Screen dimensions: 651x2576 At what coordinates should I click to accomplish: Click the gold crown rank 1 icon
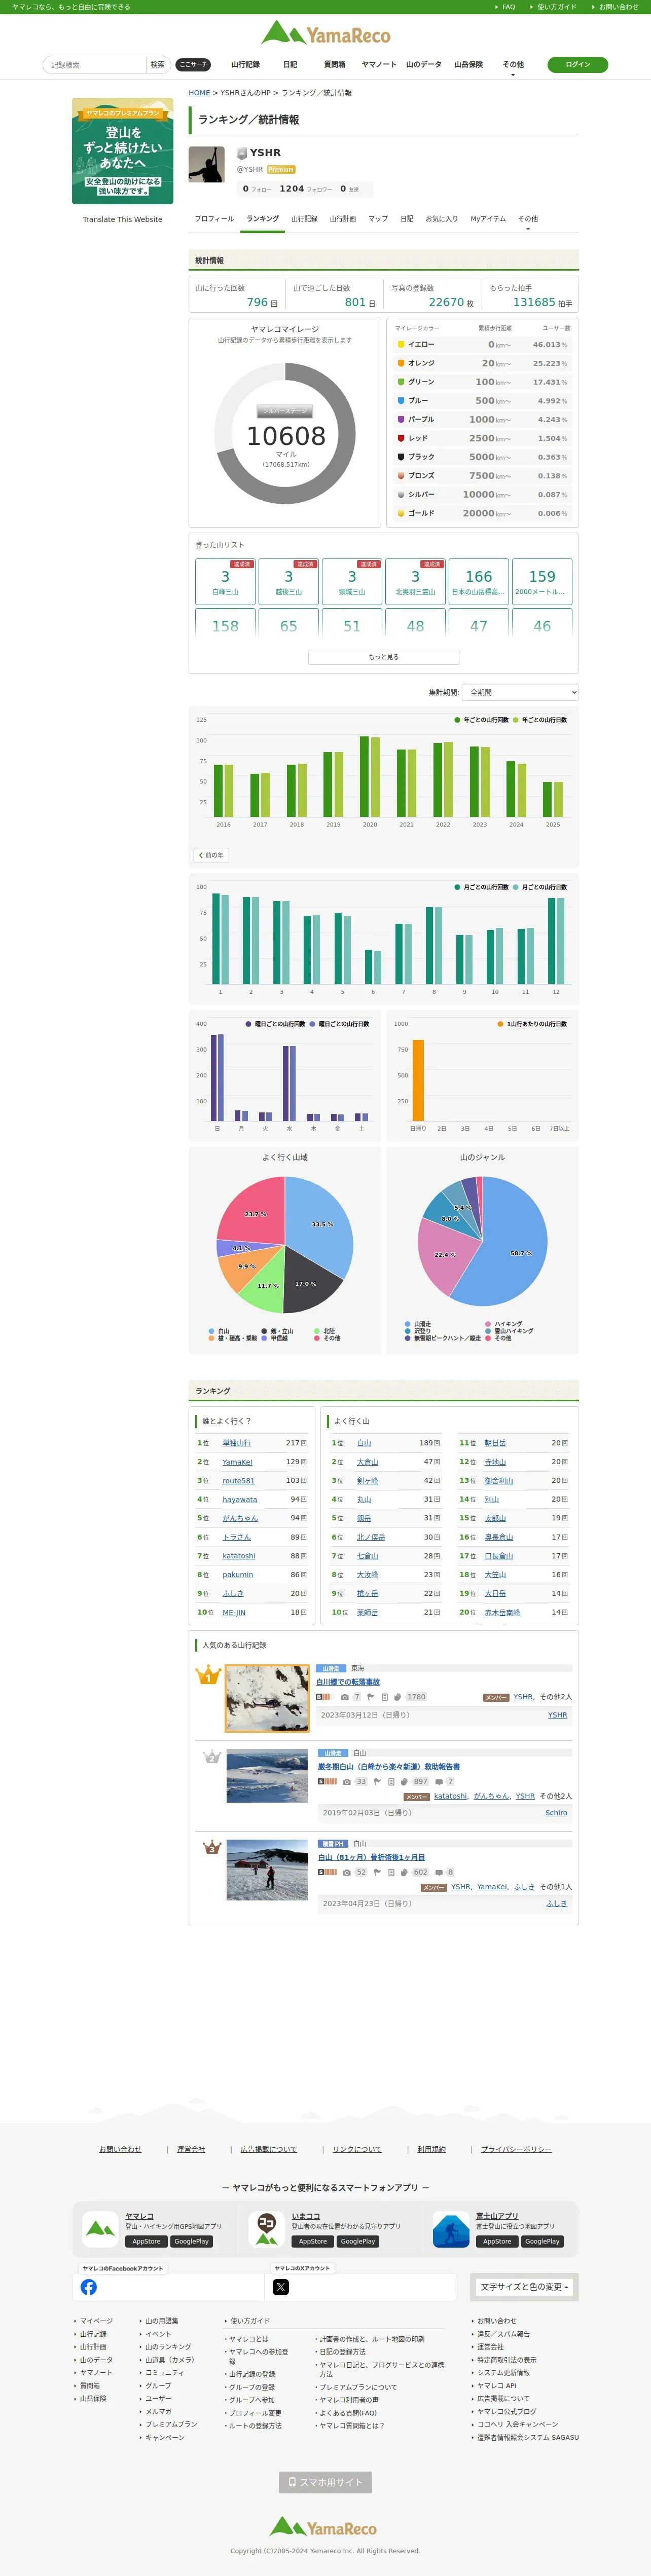coord(208,1674)
